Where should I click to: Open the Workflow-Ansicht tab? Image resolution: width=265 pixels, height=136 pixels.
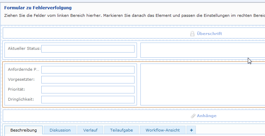[x=162, y=130]
